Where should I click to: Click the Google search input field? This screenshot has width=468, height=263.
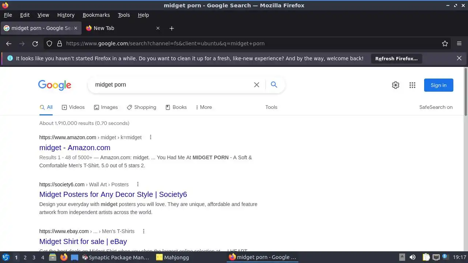pos(172,85)
